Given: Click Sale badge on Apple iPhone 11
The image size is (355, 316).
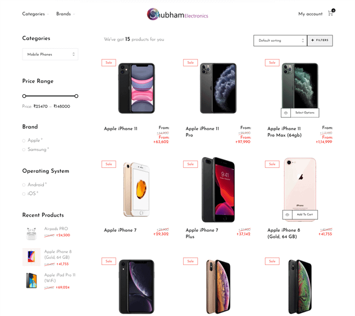Looking at the screenshot, I should [x=108, y=63].
